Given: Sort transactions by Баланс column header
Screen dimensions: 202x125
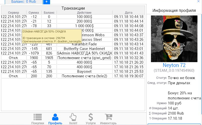Looking at the screenshot, I should click(49, 13).
